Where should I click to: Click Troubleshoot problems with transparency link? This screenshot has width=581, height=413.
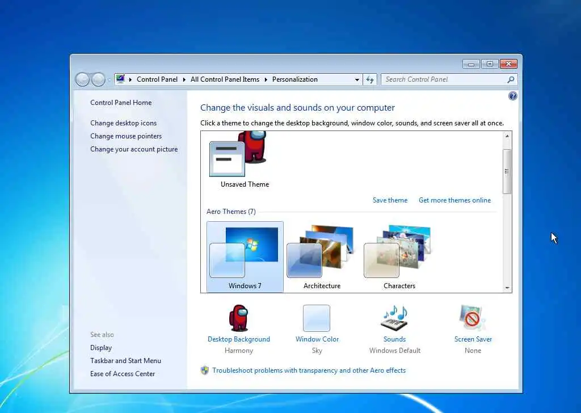coord(309,370)
